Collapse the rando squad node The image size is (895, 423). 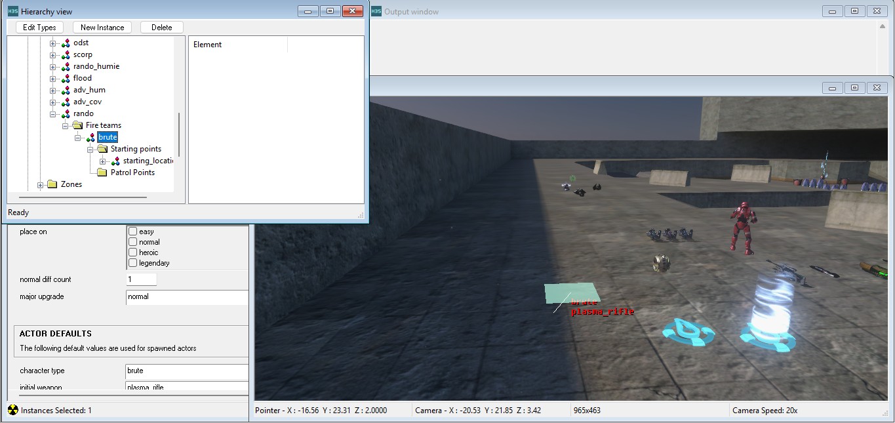coord(53,114)
